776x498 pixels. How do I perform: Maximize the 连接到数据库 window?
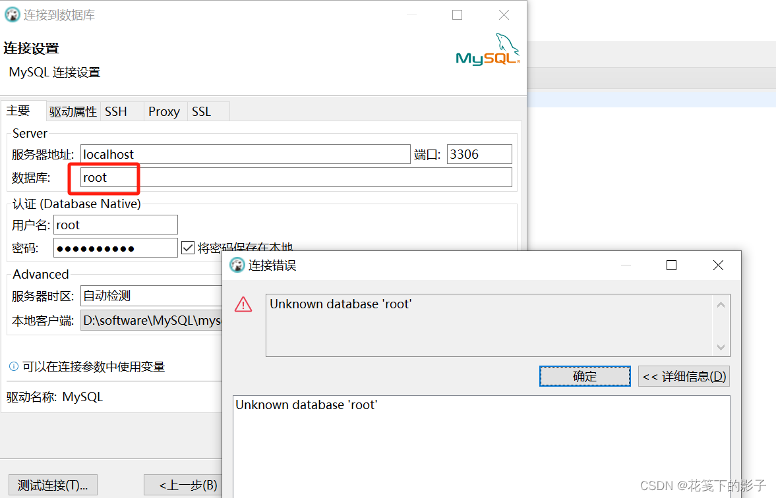click(458, 15)
